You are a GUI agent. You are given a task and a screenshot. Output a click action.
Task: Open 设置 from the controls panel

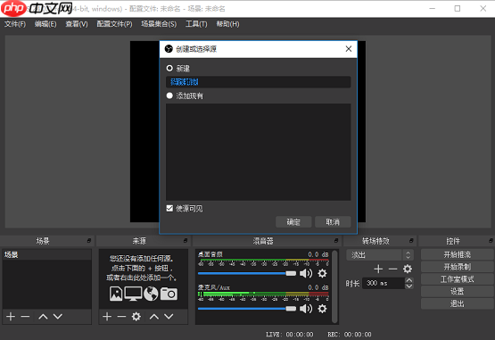[x=458, y=291]
